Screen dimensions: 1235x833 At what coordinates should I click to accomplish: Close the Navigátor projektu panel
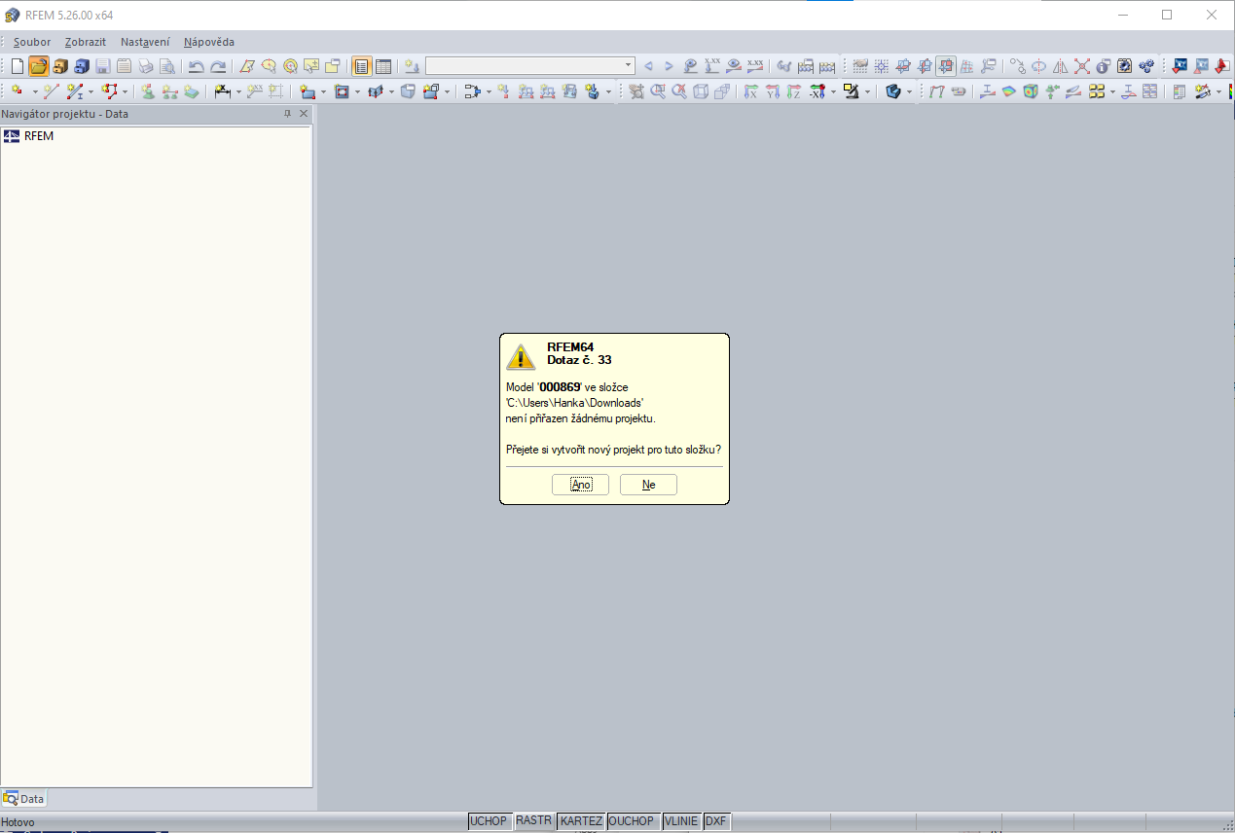(304, 114)
